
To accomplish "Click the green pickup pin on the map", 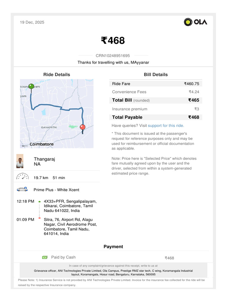I will click(x=31, y=87).
